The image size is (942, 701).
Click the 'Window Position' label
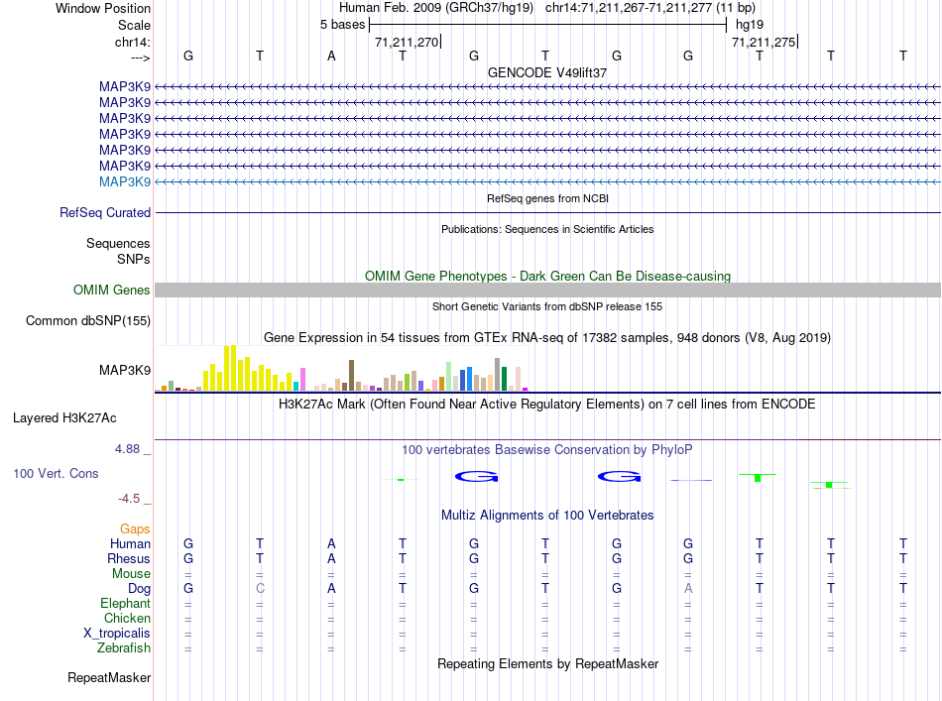(103, 8)
